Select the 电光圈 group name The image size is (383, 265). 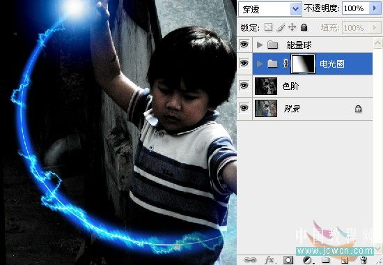click(332, 64)
